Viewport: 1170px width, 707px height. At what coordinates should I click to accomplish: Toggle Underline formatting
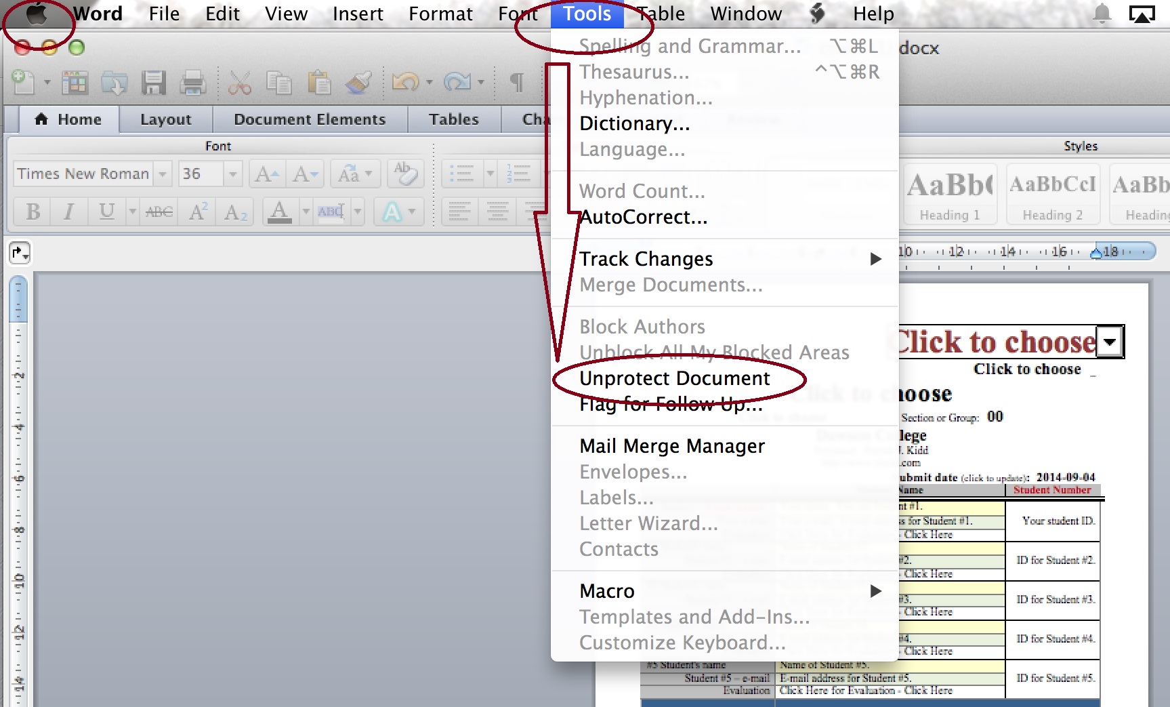coord(106,212)
